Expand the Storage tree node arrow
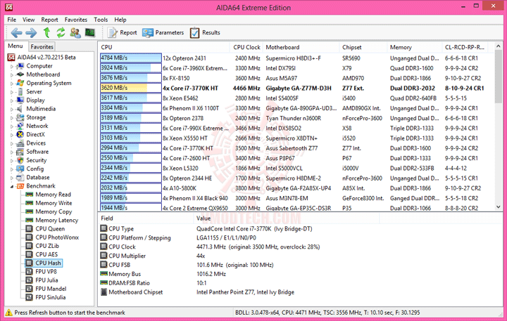Image resolution: width=507 pixels, height=321 pixels. [x=12, y=118]
